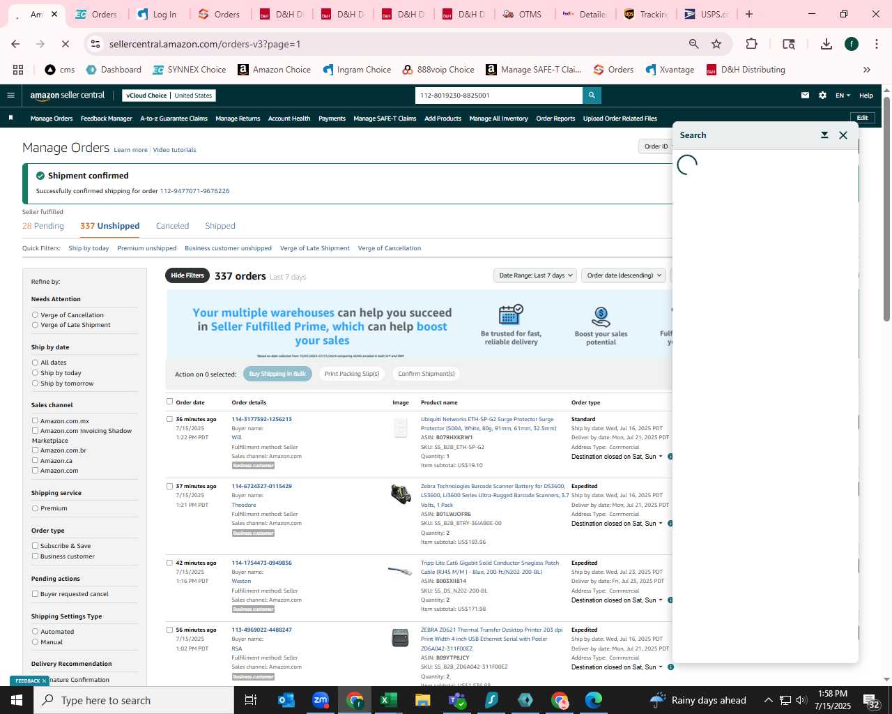Show more bookmarks with the chevron
892x714 pixels.
[x=867, y=70]
